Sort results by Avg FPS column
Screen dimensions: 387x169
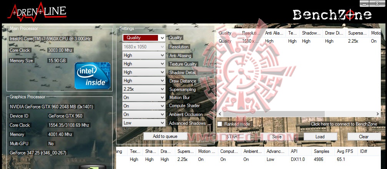click(x=346, y=151)
